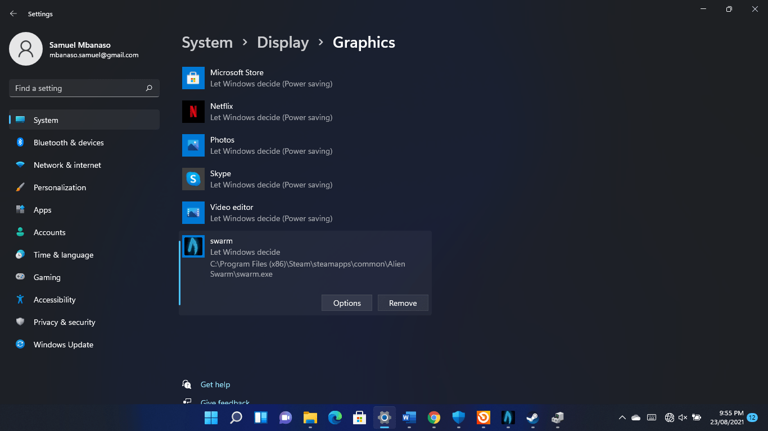Select the Photos row in app list
This screenshot has width=768, height=431.
click(x=305, y=145)
